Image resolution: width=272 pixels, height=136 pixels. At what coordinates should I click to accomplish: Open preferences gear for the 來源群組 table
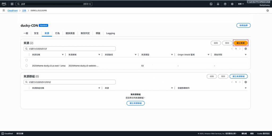[x=246, y=82]
